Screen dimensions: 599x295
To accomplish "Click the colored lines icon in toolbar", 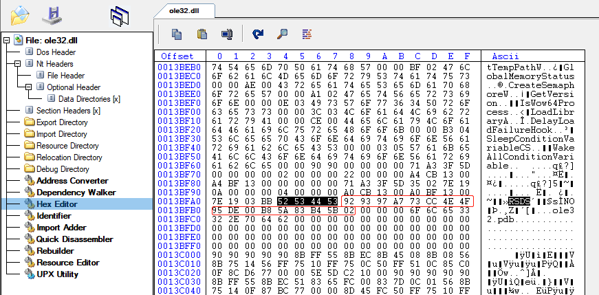I will coord(307,34).
